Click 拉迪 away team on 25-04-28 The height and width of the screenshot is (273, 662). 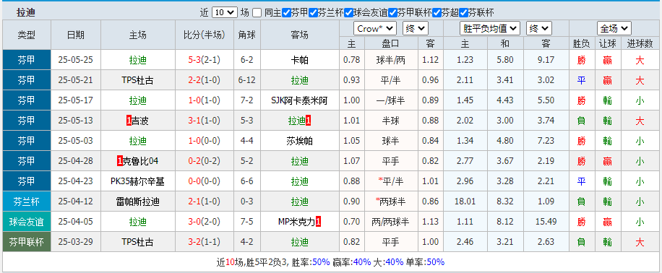coord(300,161)
